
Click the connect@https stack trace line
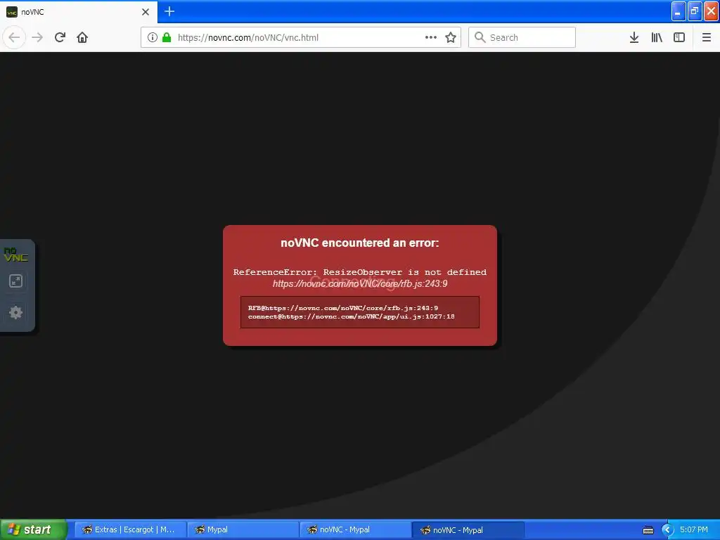tap(352, 316)
